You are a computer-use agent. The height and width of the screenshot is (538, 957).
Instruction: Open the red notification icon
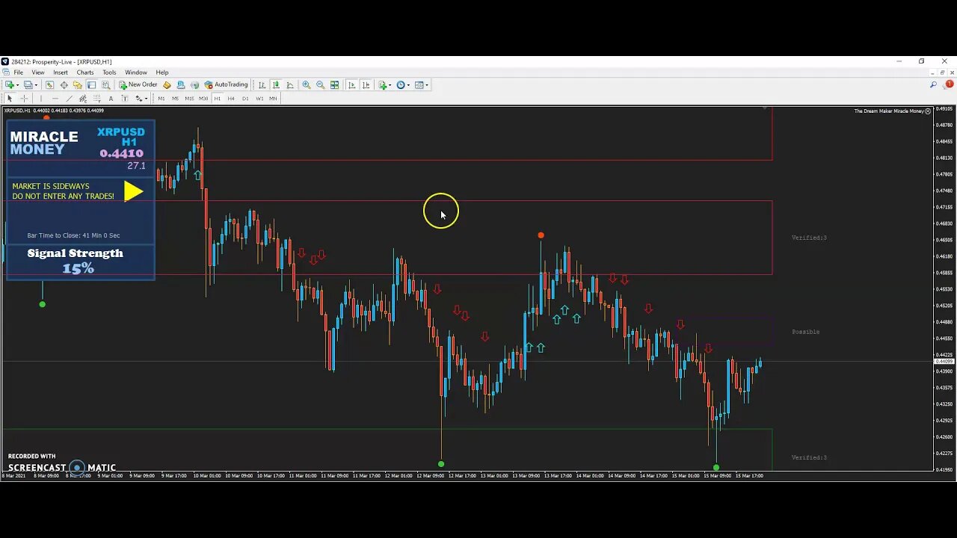(949, 84)
